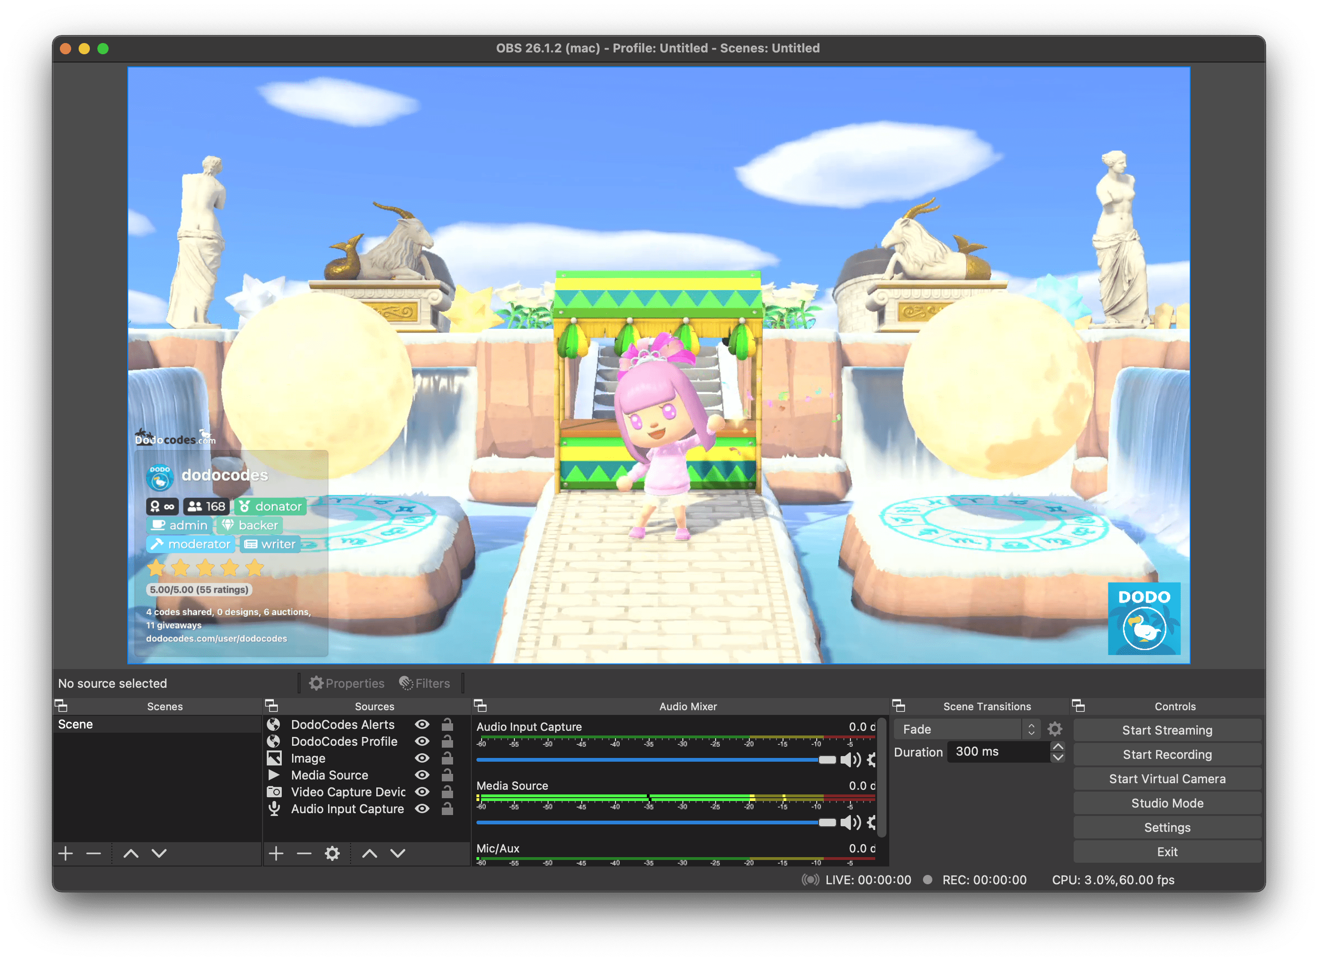Hide the DodoCodes Alerts source
The image size is (1318, 961).
coord(422,724)
